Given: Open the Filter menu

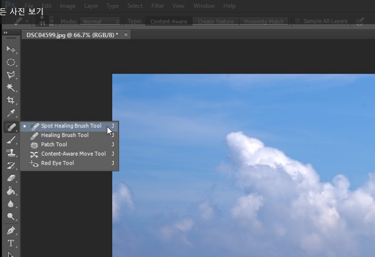Looking at the screenshot, I should [158, 6].
